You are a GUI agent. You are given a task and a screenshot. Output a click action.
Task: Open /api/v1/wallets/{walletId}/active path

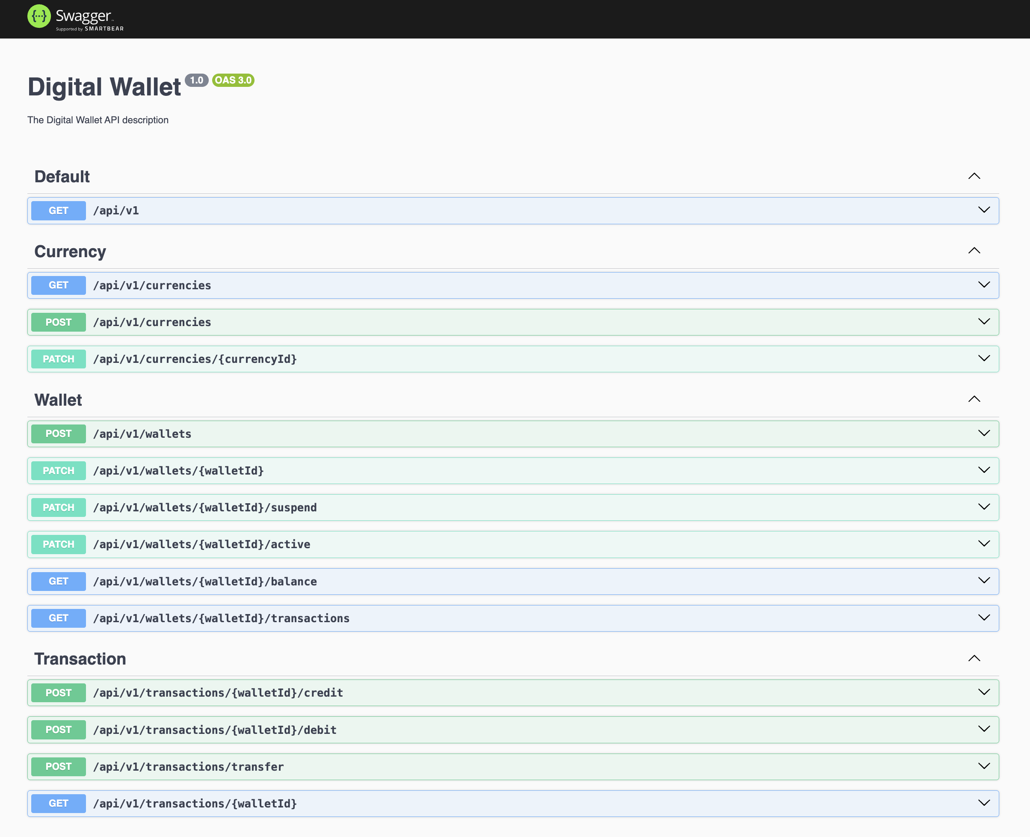point(201,544)
